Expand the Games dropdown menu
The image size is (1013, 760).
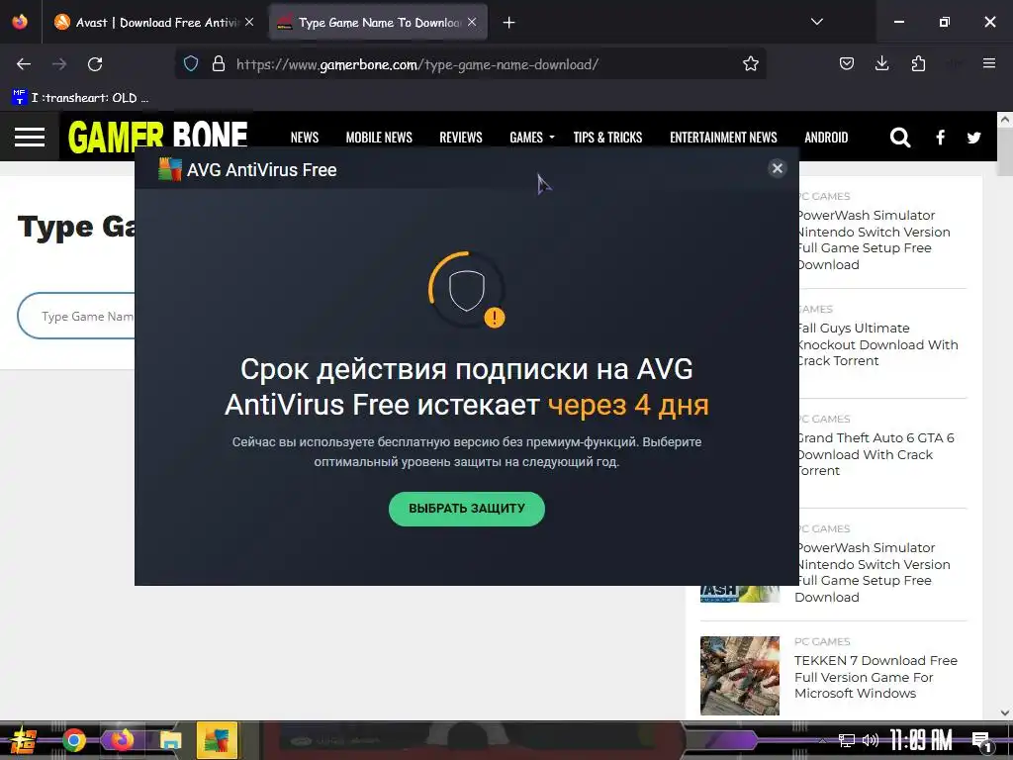(531, 137)
